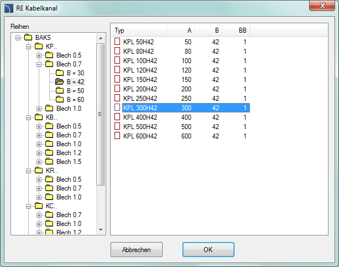Expand Blech 1.5 under the KB group

click(39, 162)
